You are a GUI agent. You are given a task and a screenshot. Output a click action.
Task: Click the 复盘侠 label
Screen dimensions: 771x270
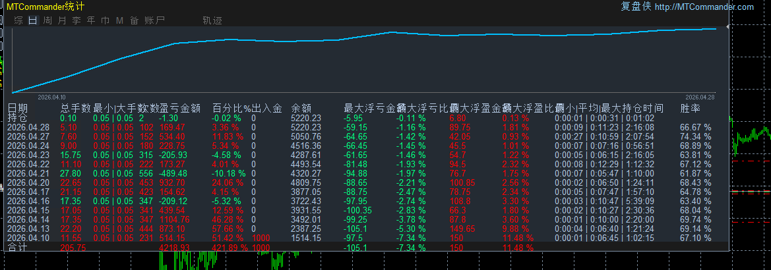[636, 7]
